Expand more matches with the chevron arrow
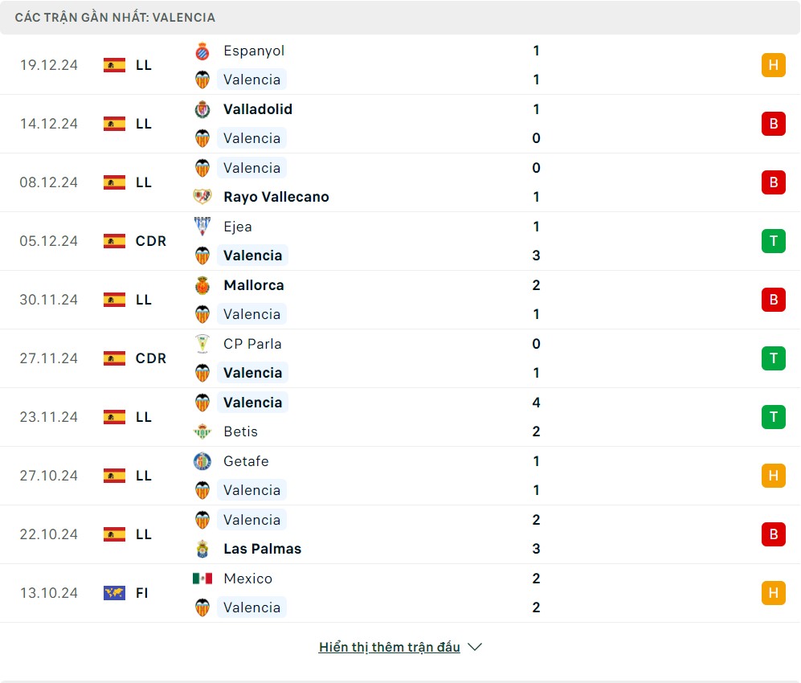The height and width of the screenshot is (683, 801). [x=475, y=647]
